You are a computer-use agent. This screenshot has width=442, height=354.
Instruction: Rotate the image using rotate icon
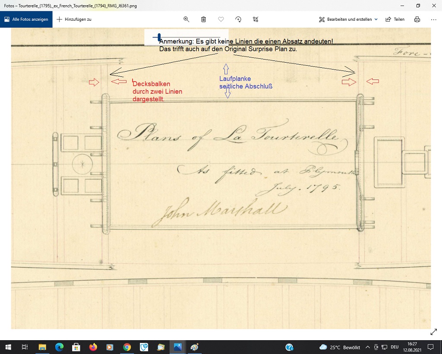click(x=238, y=19)
